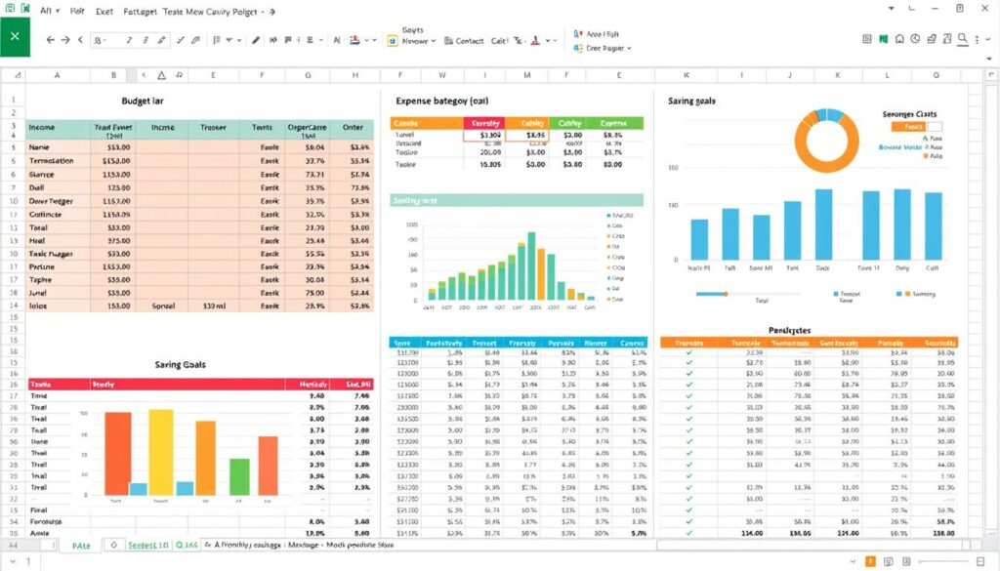The image size is (1000, 571).
Task: Switch to the Seedert sheet tab
Action: point(147,546)
